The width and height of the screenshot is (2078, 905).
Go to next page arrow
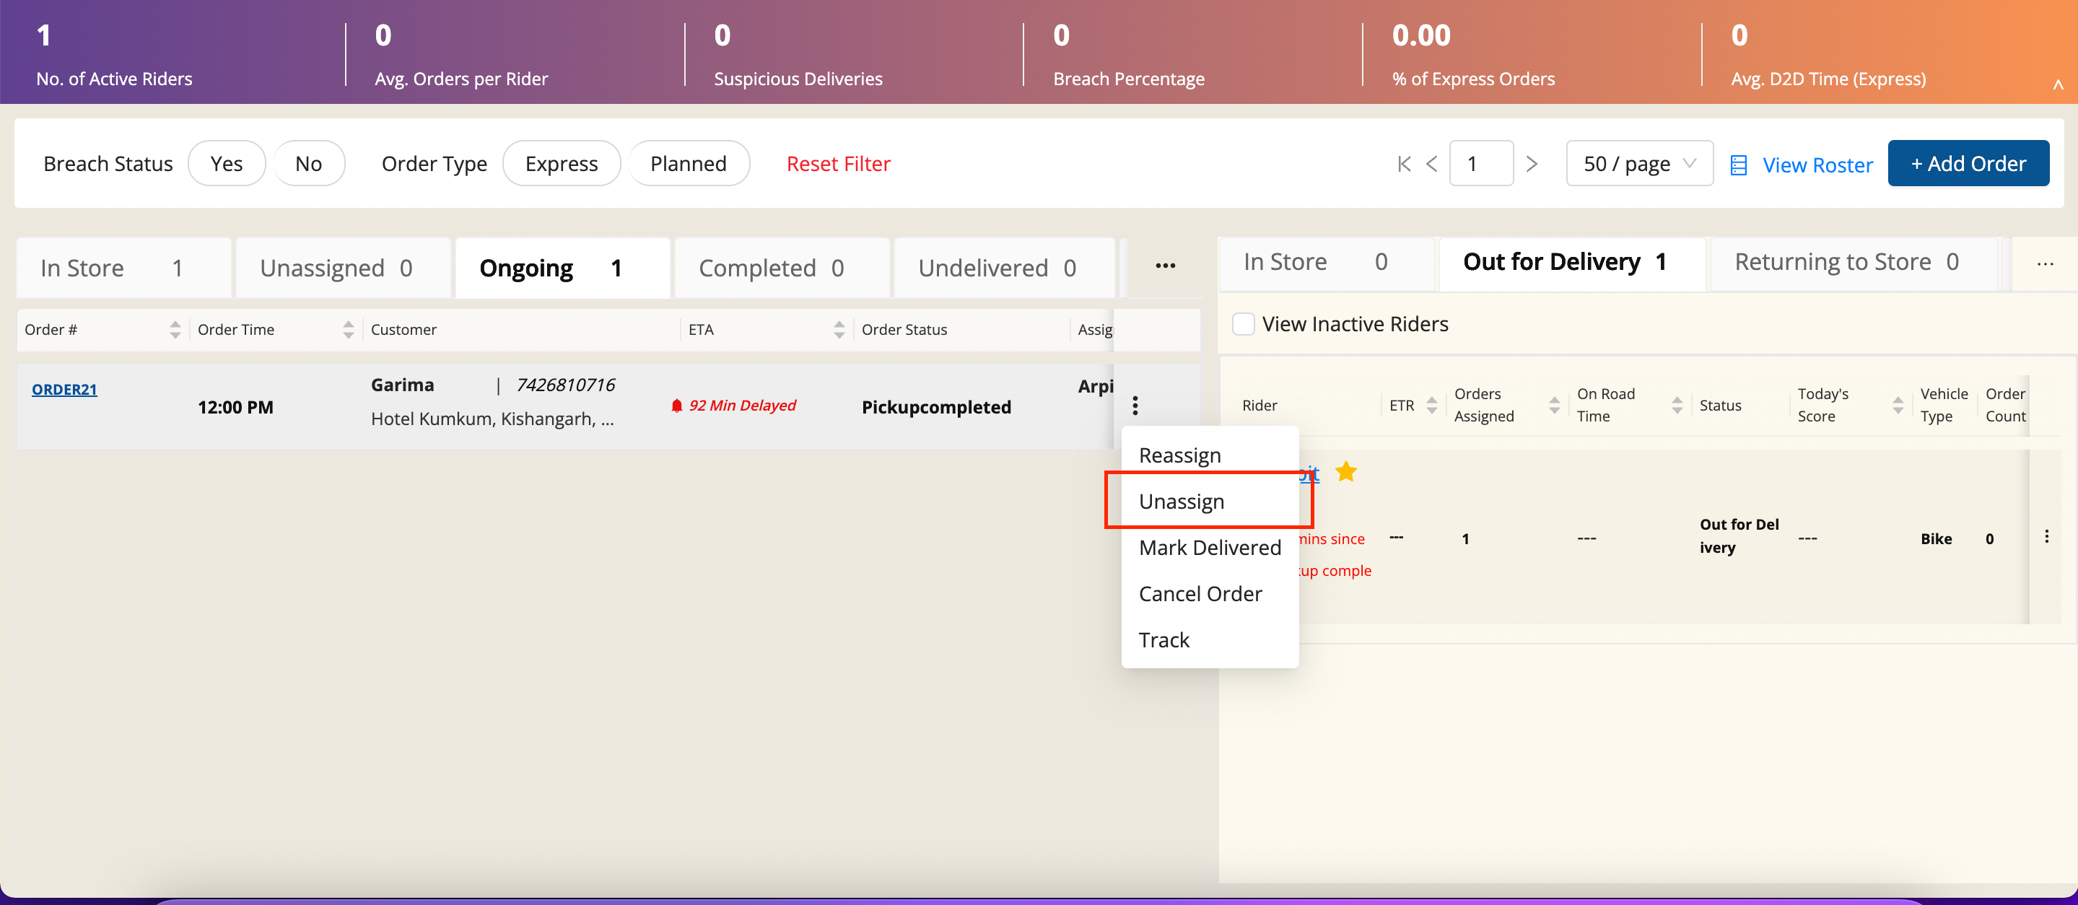[1532, 164]
